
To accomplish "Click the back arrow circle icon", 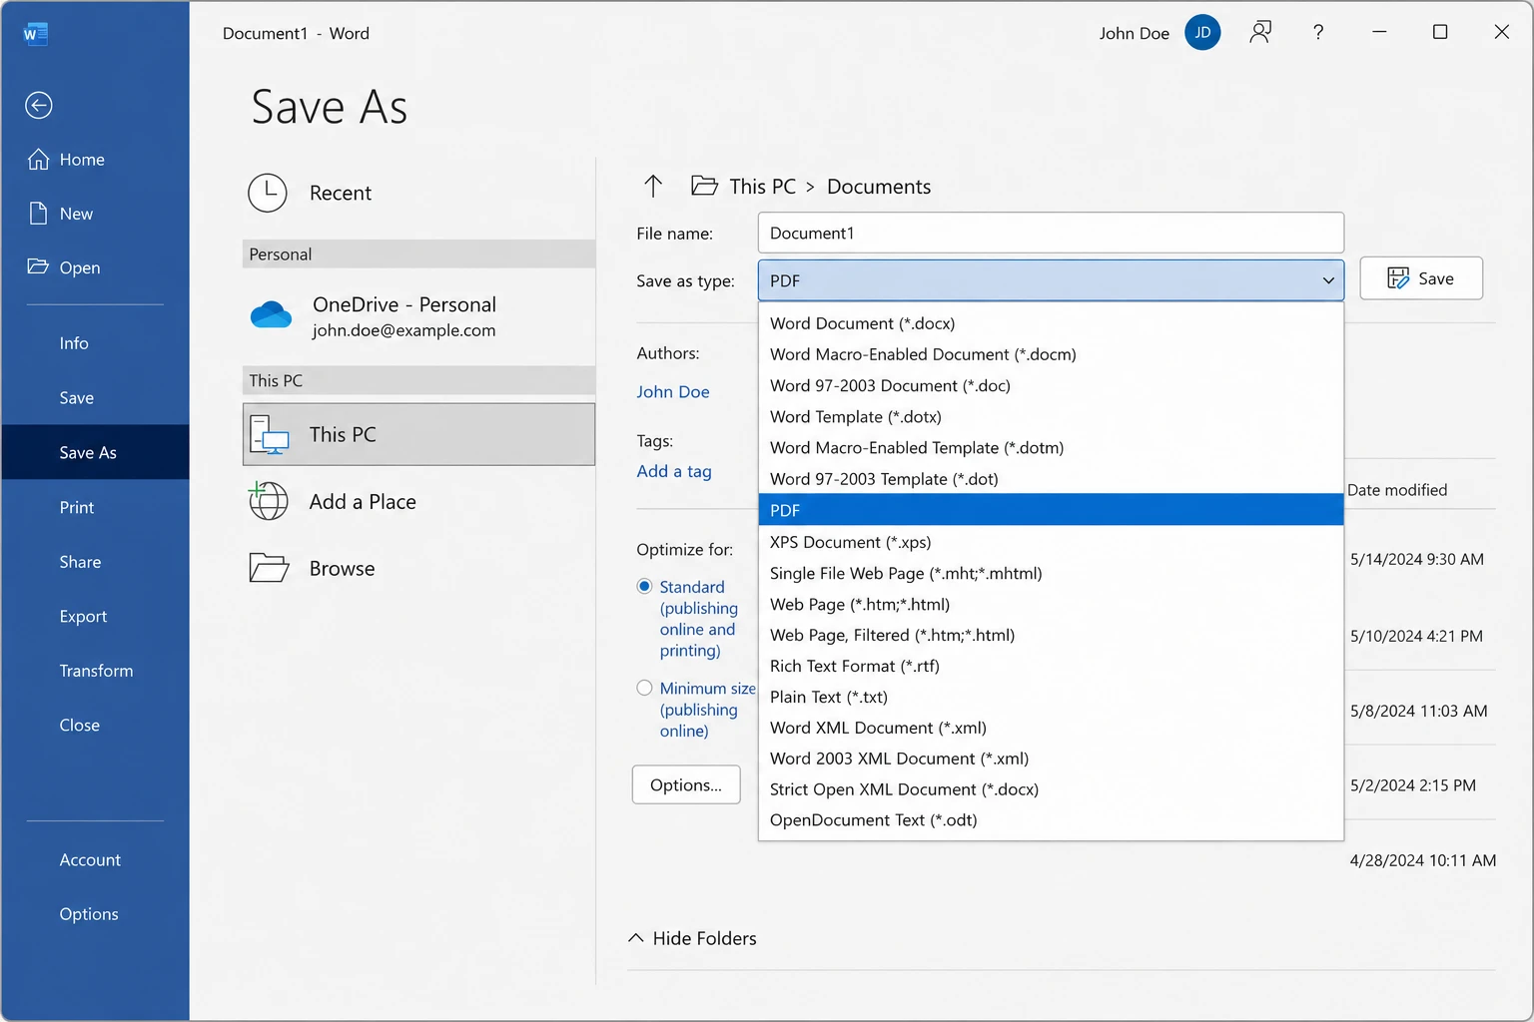I will click(39, 105).
